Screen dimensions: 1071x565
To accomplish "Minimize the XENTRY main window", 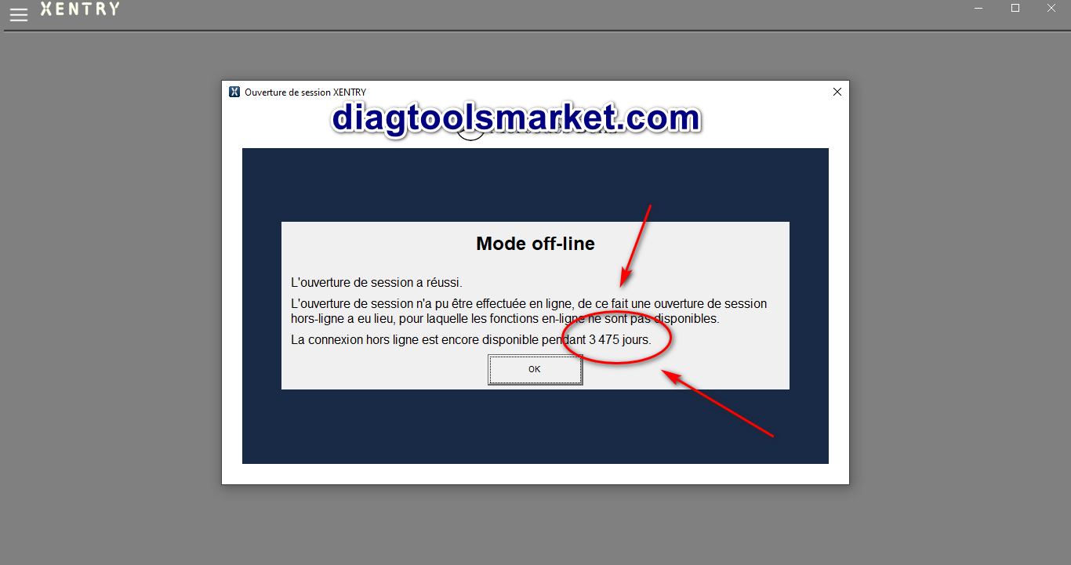I will (x=978, y=9).
